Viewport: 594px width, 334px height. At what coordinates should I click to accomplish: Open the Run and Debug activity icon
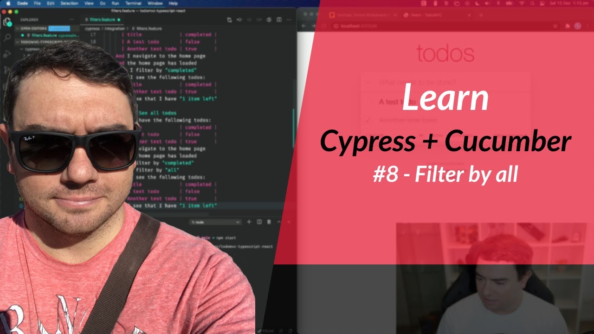point(7,54)
